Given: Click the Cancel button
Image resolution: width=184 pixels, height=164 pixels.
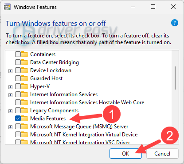Looking at the screenshot, I should point(162,154).
